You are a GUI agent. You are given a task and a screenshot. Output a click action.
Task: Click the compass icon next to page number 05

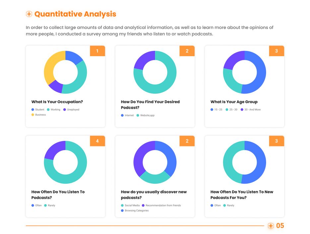click(x=271, y=226)
